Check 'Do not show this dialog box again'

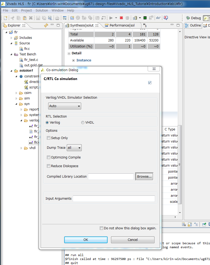(x=101, y=228)
